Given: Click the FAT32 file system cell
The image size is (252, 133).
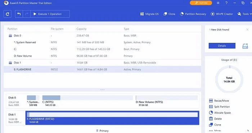Looking at the screenshot, I should 54,69.
